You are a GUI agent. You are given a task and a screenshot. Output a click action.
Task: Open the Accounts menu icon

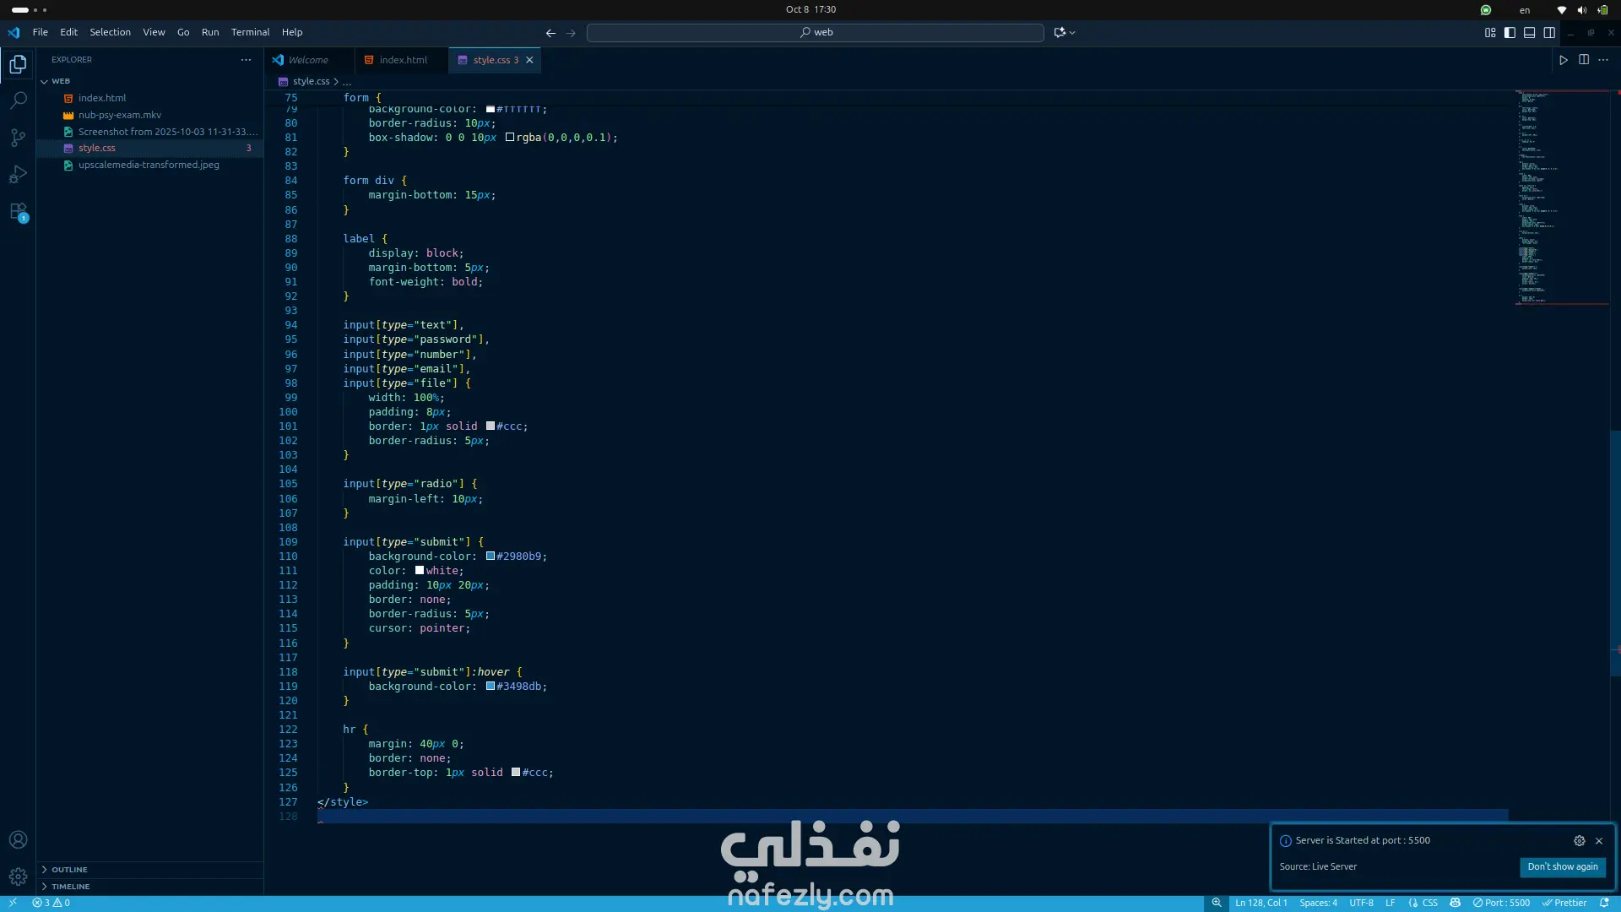tap(18, 839)
